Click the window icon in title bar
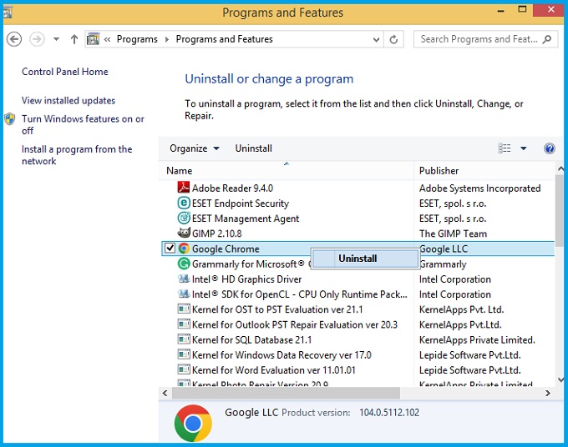 pyautogui.click(x=8, y=13)
